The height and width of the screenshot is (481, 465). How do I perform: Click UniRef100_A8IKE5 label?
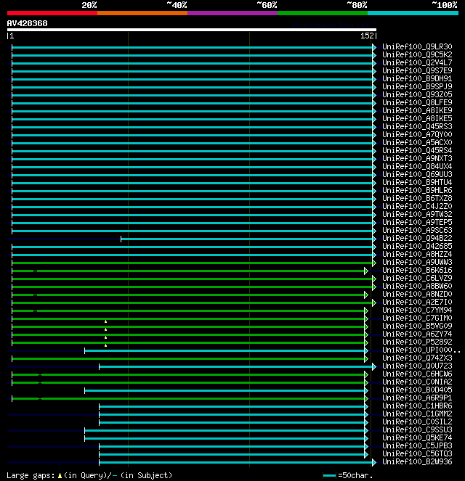[417, 119]
